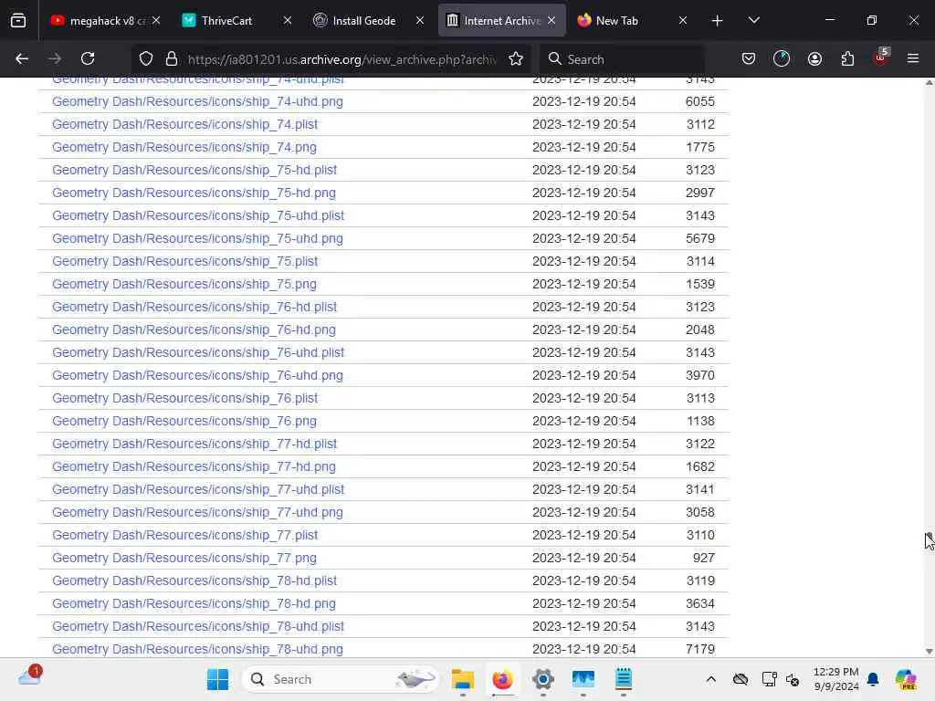935x701 pixels.
Task: Open the OneDrive cloud tray icon
Action: [x=740, y=679]
